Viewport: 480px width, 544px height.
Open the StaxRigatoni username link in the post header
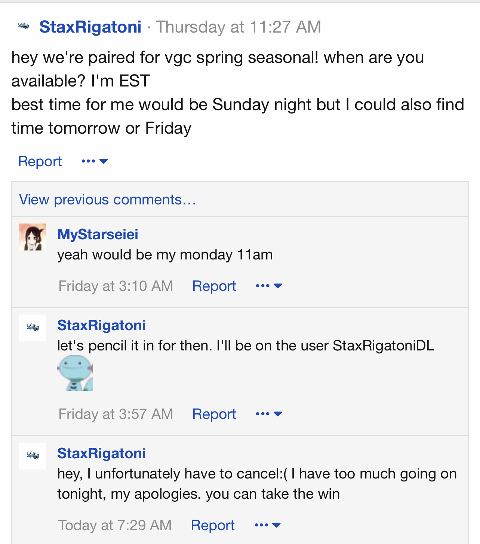(x=90, y=27)
